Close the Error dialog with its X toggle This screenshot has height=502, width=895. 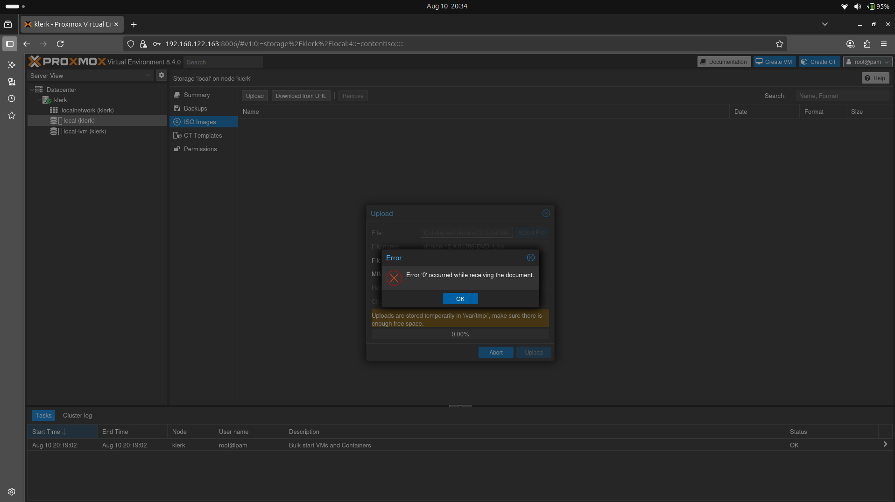coord(530,257)
